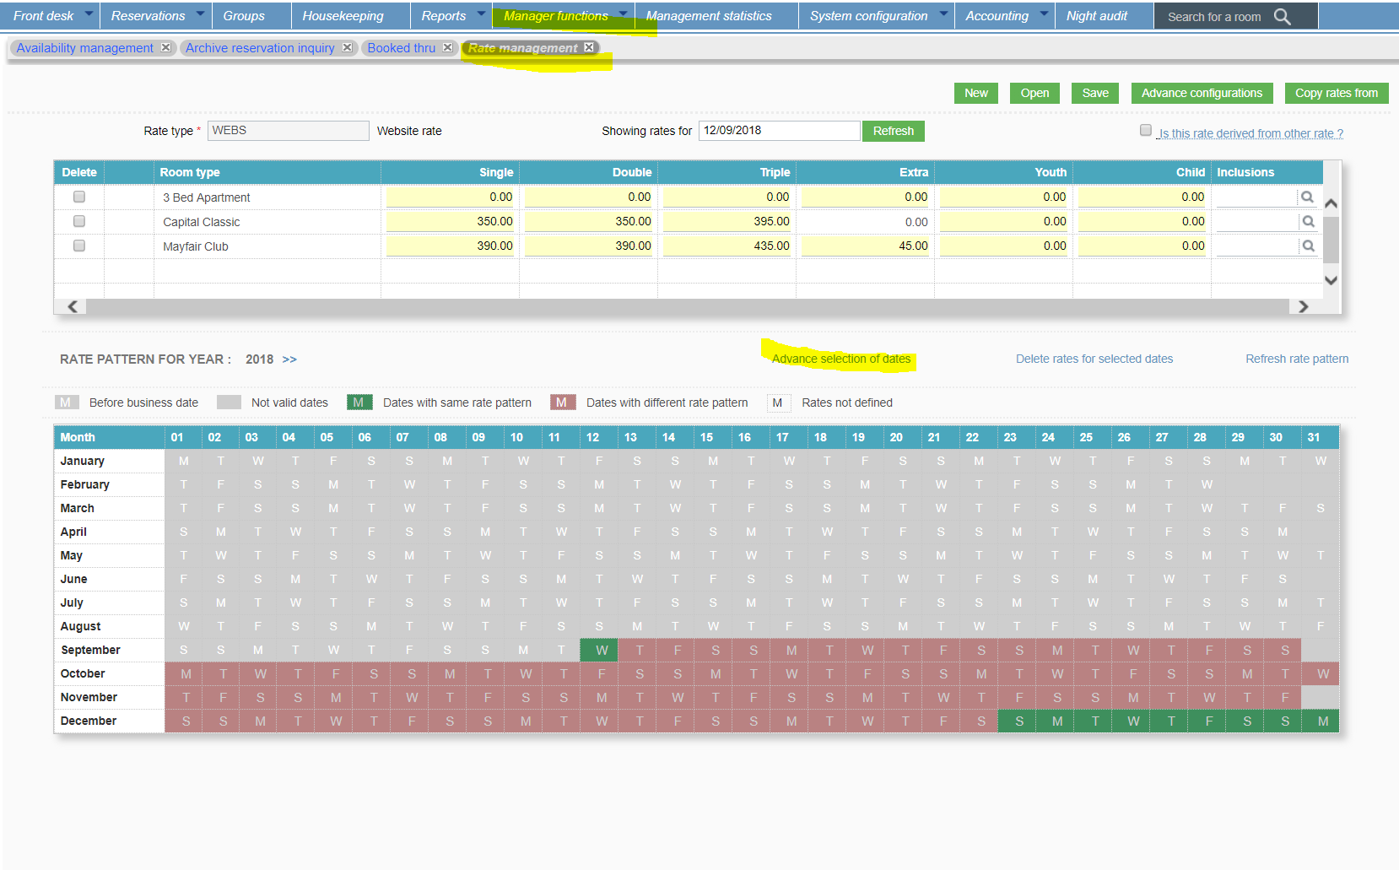Switch to Archive reservation inquiry tab
This screenshot has height=870, width=1399.
click(260, 48)
